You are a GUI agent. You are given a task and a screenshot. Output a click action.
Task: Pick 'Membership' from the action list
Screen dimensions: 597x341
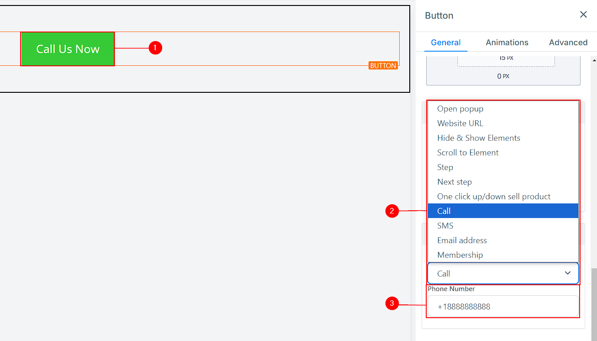click(460, 255)
